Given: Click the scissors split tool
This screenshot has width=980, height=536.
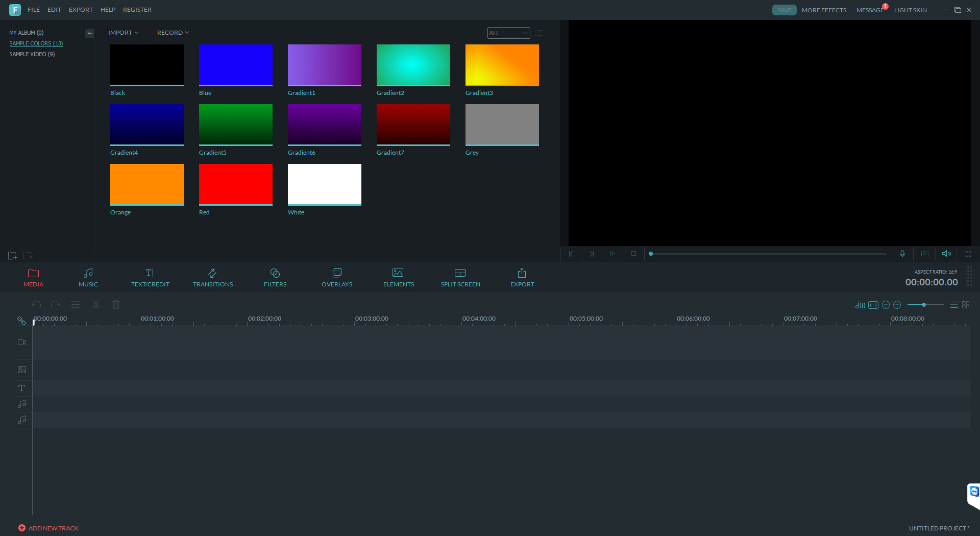Looking at the screenshot, I should 95,305.
